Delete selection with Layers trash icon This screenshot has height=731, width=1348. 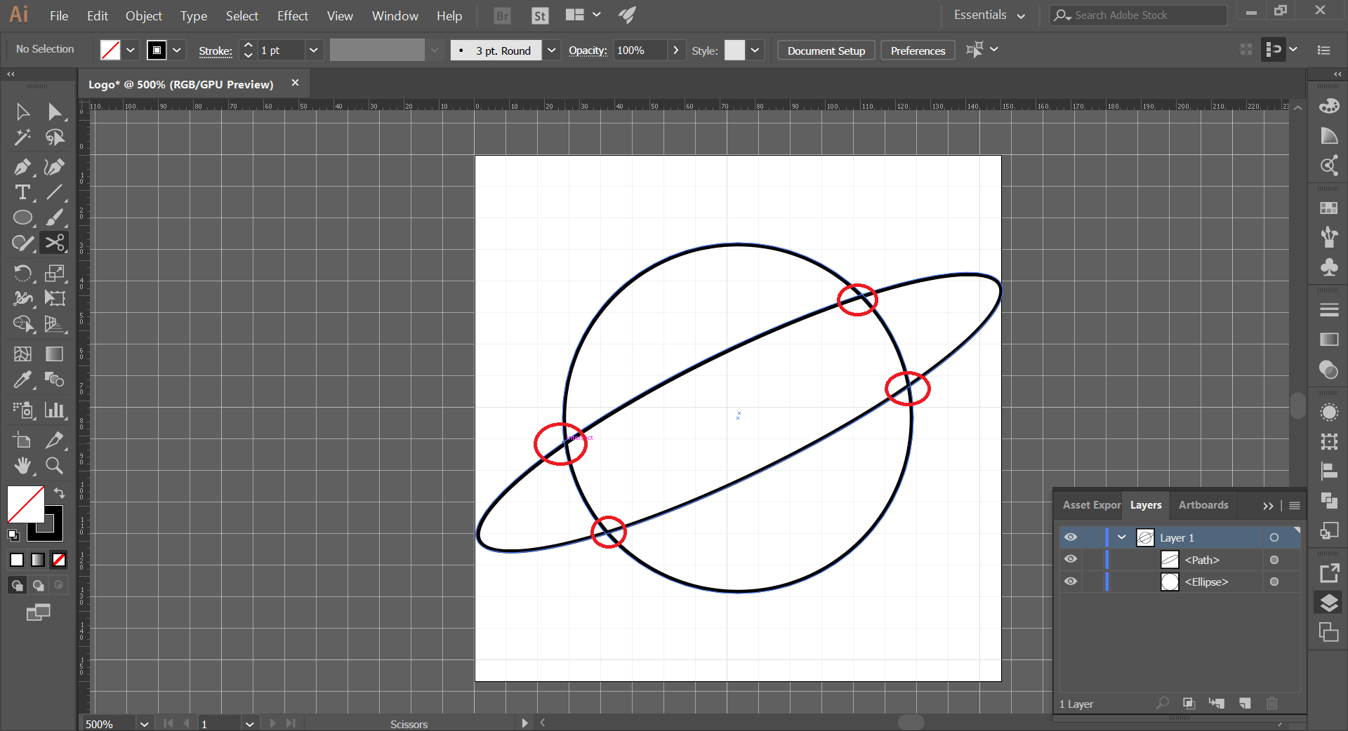click(x=1271, y=703)
